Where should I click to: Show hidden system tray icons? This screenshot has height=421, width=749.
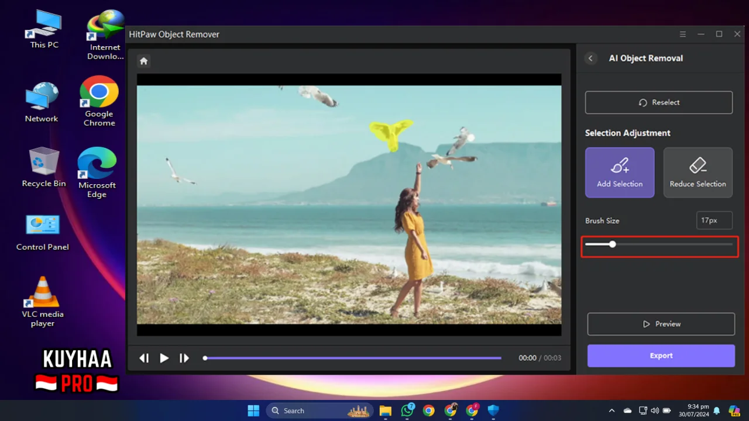(611, 410)
